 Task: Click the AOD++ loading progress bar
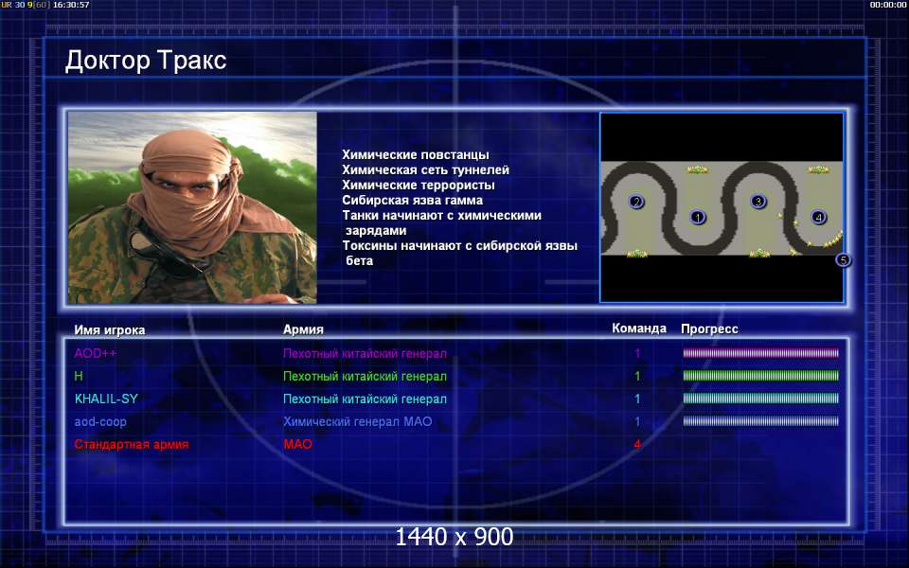[760, 353]
